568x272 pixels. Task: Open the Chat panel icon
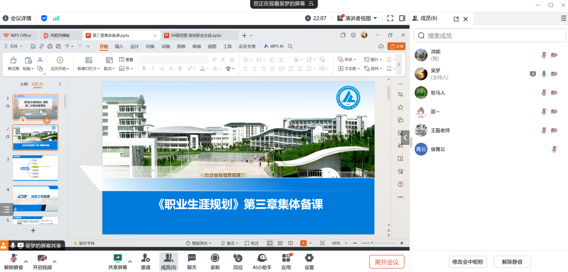point(192,258)
